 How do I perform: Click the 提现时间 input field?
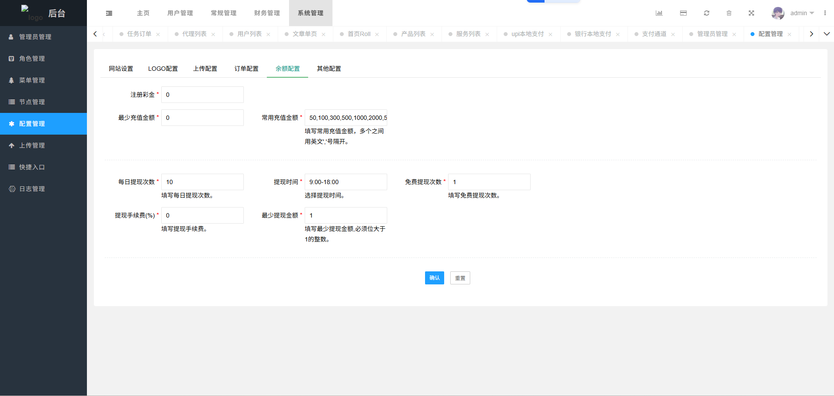[346, 182]
